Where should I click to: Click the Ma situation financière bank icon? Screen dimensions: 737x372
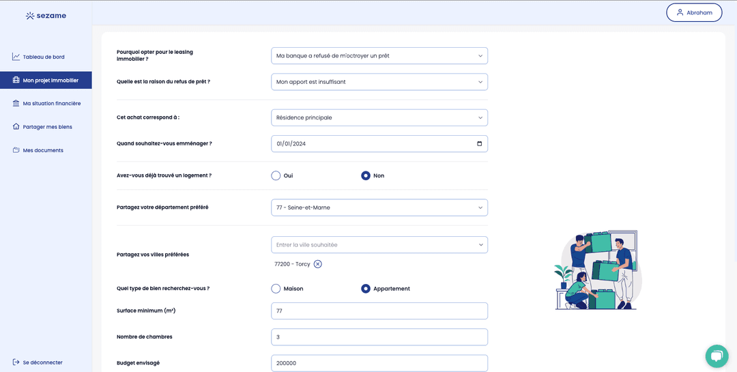(16, 103)
